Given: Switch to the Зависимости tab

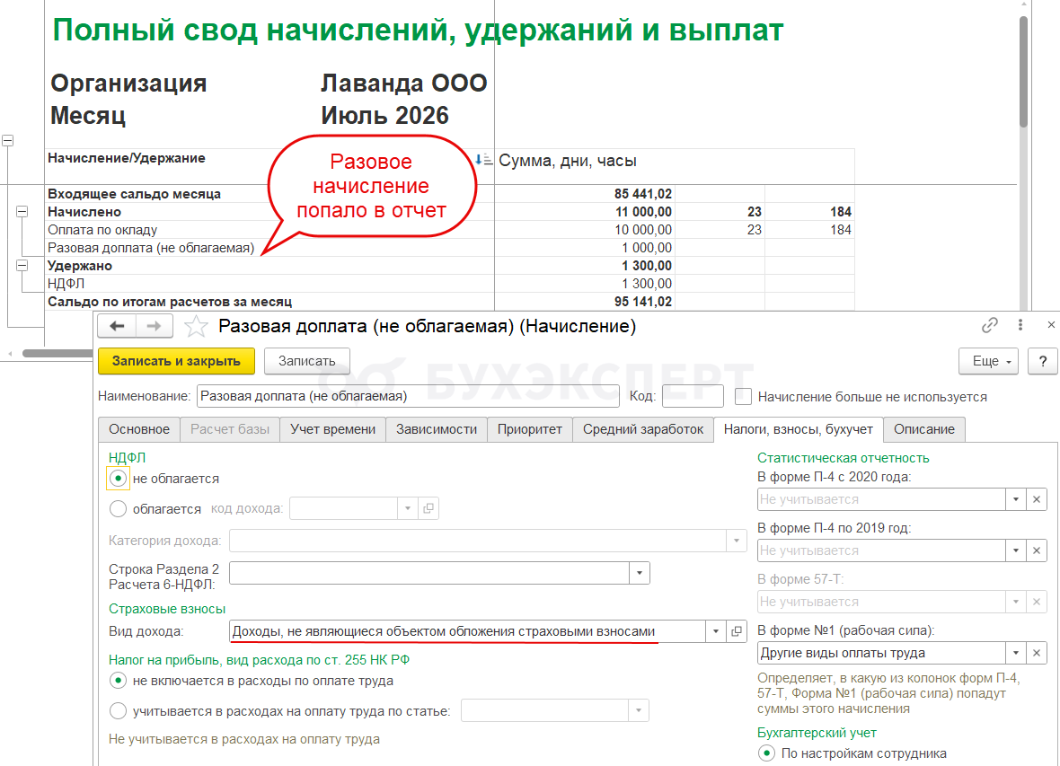Looking at the screenshot, I should tap(437, 429).
